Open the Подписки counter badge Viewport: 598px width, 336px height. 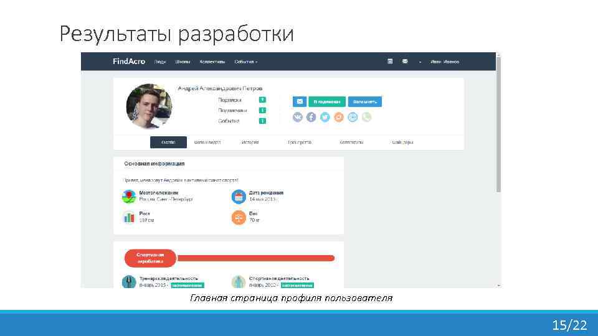coord(262,100)
